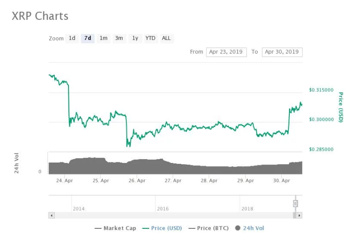Switch chart zoom to 3m
Screen dimensions: 346x235
coord(119,38)
